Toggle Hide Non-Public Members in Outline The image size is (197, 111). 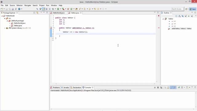[x=189, y=16]
